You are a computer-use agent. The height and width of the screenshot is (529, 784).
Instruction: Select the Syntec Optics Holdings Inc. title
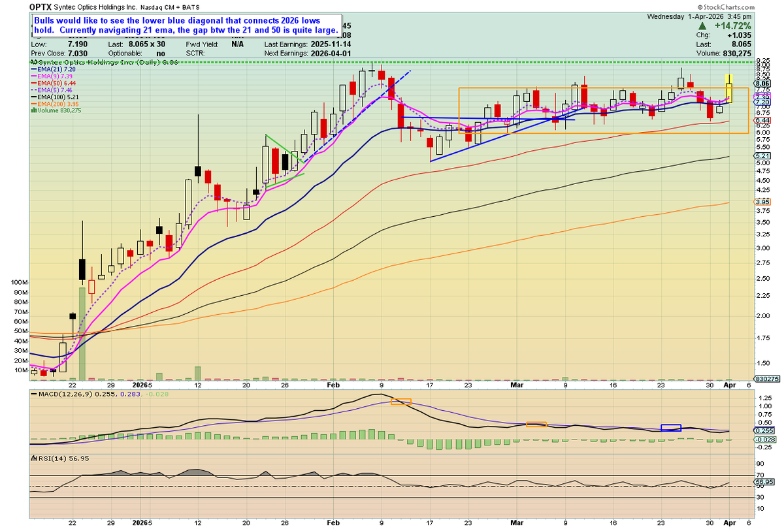[x=97, y=7]
